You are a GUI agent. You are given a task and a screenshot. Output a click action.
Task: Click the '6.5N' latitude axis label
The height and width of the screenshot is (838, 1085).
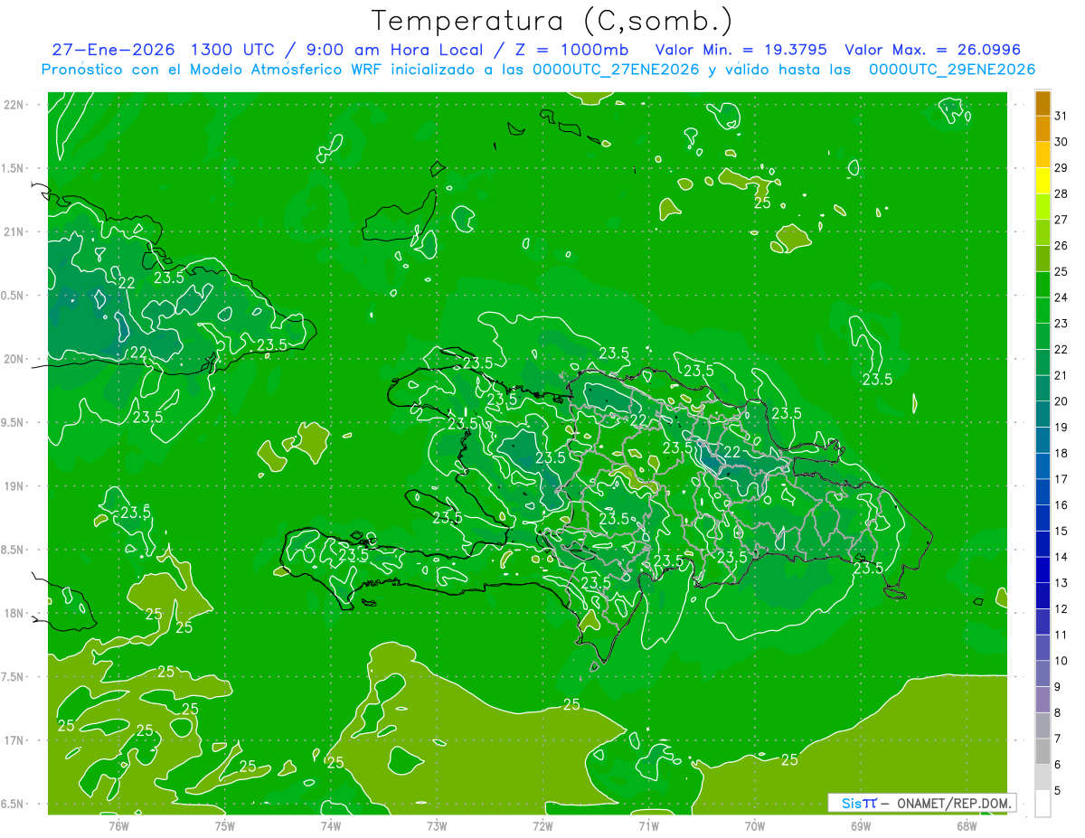click(x=14, y=804)
